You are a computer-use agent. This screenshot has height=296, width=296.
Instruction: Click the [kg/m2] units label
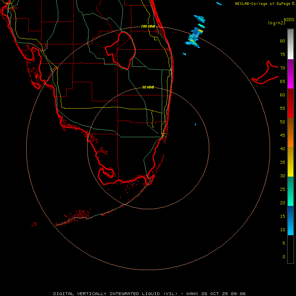(x=277, y=23)
